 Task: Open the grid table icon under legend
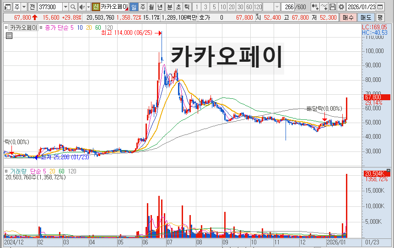click(x=9, y=36)
